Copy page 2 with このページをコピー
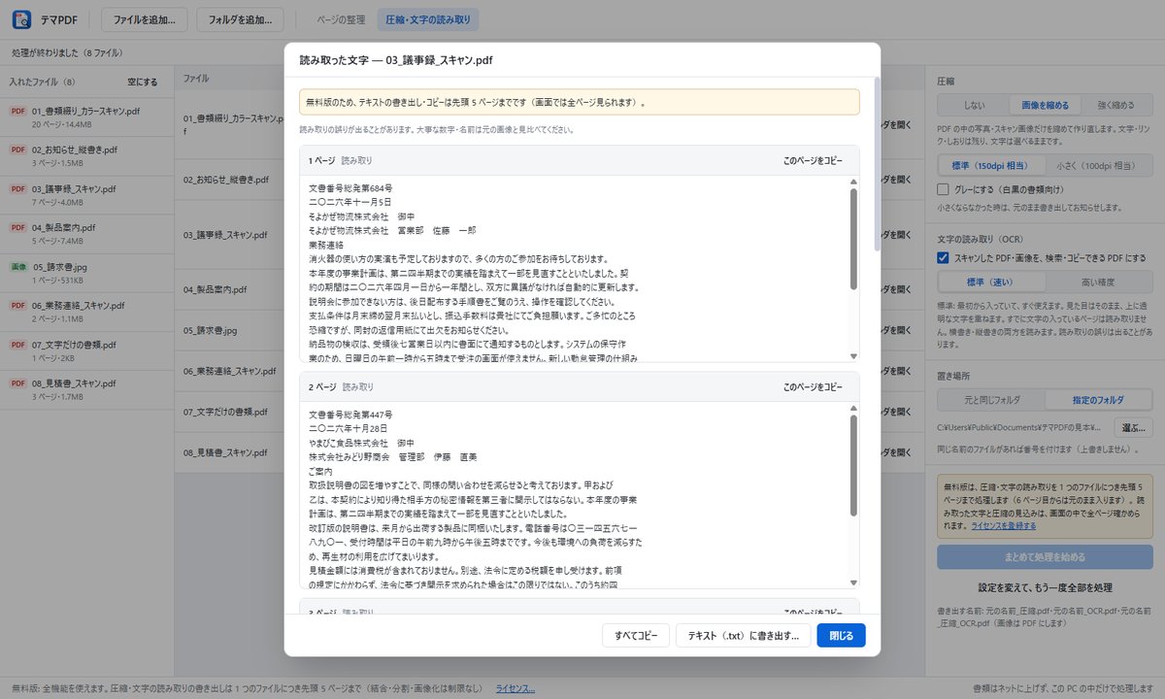Image resolution: width=1165 pixels, height=699 pixels. pos(813,386)
